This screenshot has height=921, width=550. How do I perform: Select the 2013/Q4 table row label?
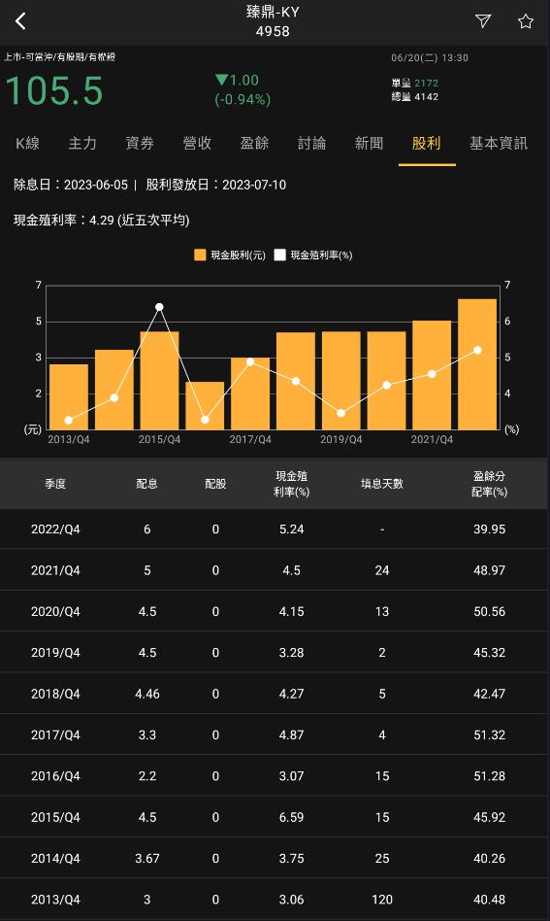click(x=55, y=900)
